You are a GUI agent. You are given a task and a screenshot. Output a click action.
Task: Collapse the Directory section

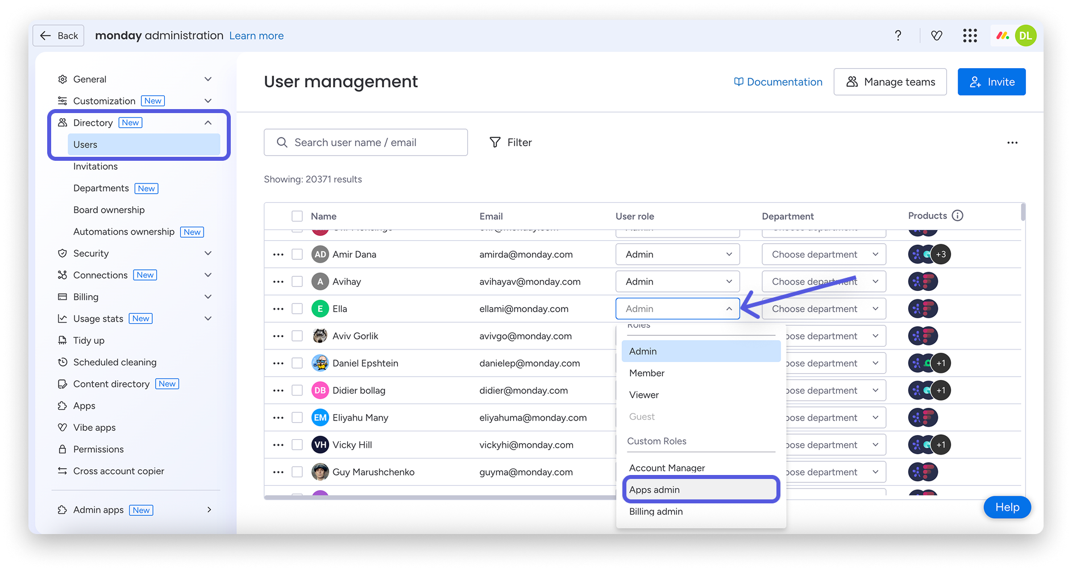click(208, 123)
